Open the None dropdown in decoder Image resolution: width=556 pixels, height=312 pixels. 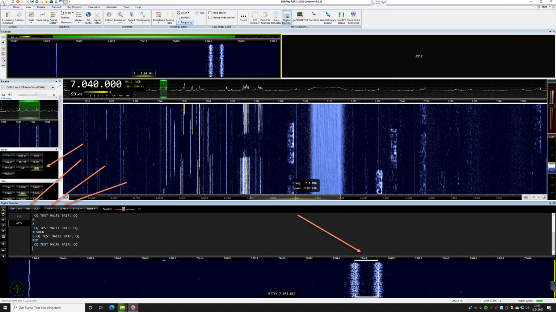point(91,209)
